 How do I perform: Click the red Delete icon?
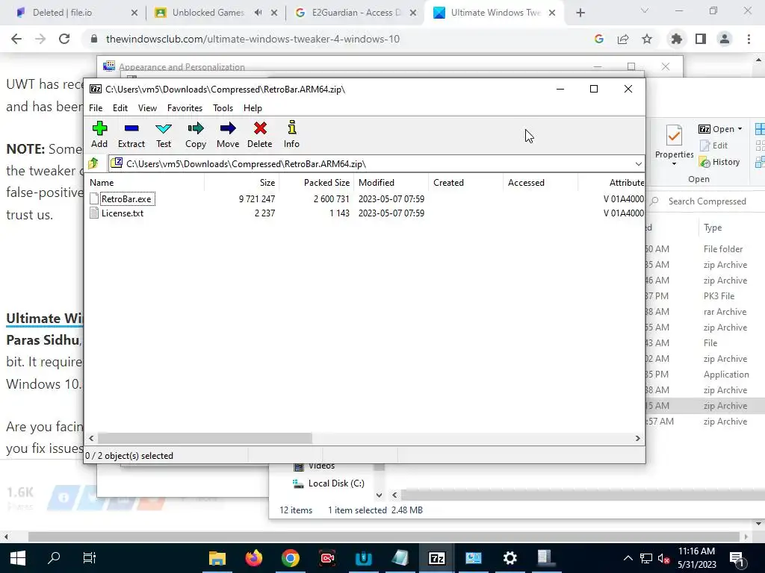pyautogui.click(x=259, y=134)
